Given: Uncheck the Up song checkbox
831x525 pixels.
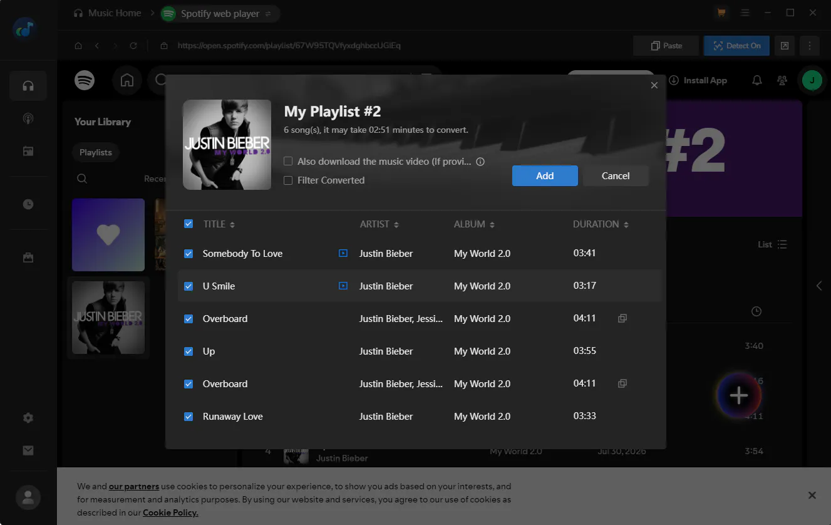Looking at the screenshot, I should 188,351.
